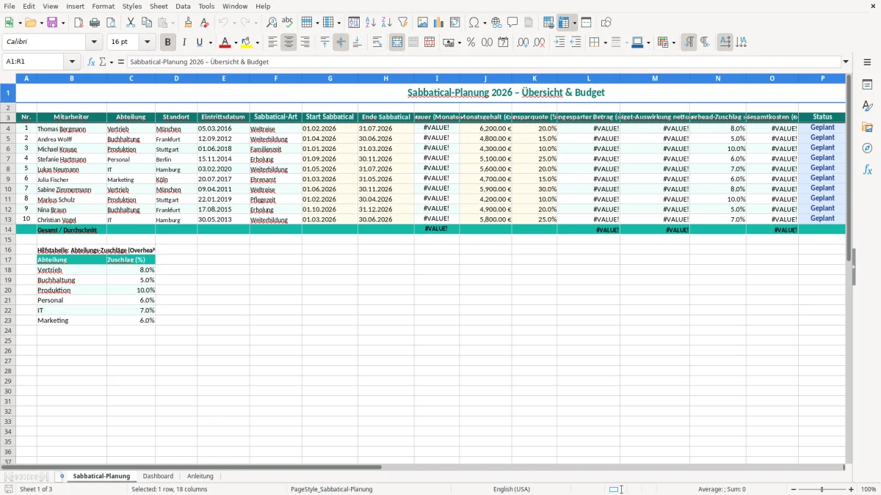The image size is (881, 495).
Task: Click the Print icon
Action: tap(95, 23)
